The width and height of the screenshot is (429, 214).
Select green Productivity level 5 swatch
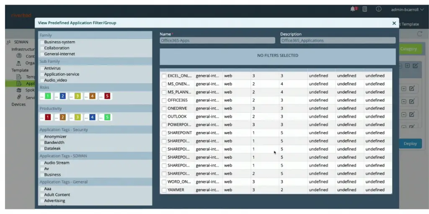(x=107, y=117)
